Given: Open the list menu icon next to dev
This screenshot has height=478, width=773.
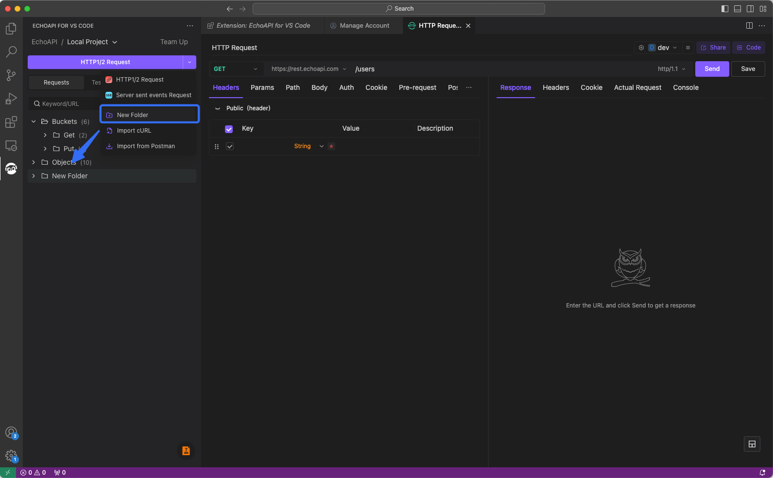Looking at the screenshot, I should tap(688, 48).
